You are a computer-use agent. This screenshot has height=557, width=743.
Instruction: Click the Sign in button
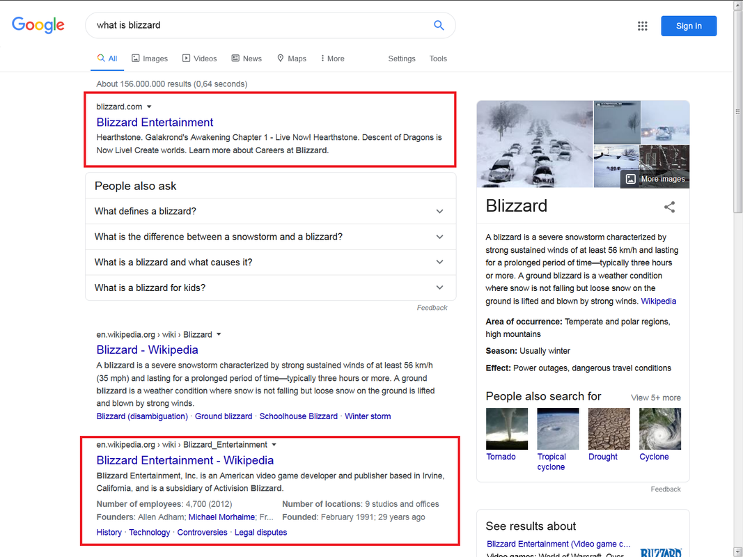point(689,26)
